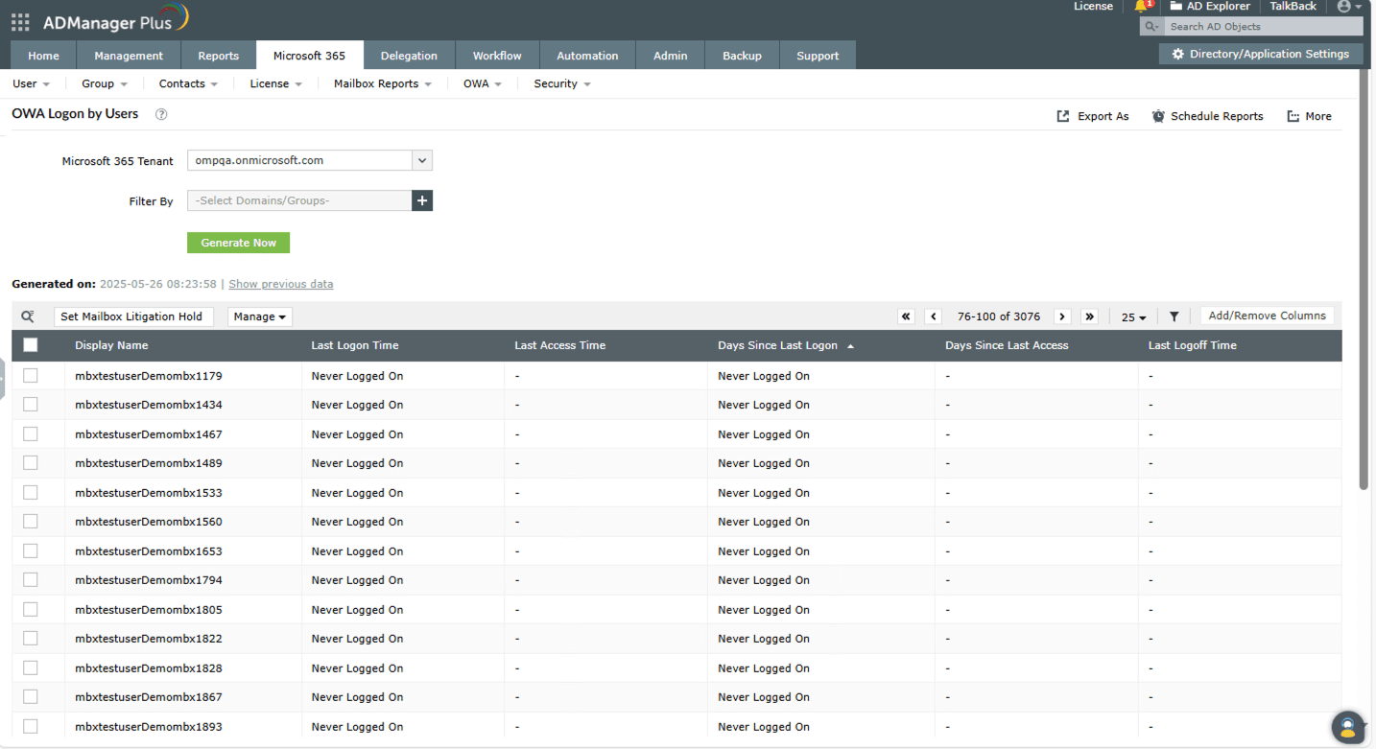This screenshot has width=1376, height=749.
Task: Check the box for mbxtestuserDemombx1434
Action: pos(31,405)
